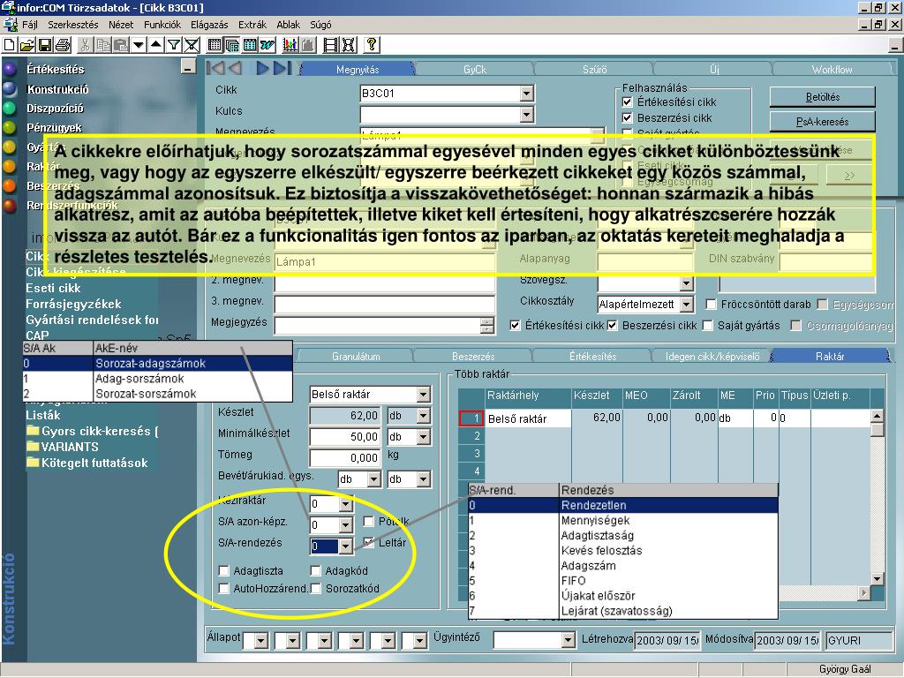This screenshot has width=904, height=678.
Task: Open the Kulcs dropdown
Action: [526, 115]
